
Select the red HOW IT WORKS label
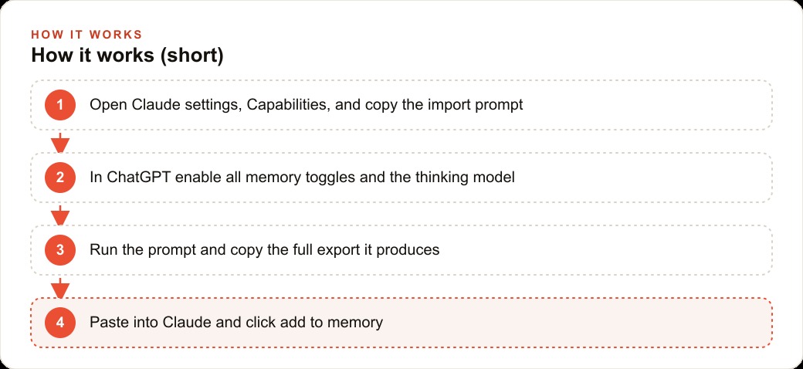(x=86, y=35)
